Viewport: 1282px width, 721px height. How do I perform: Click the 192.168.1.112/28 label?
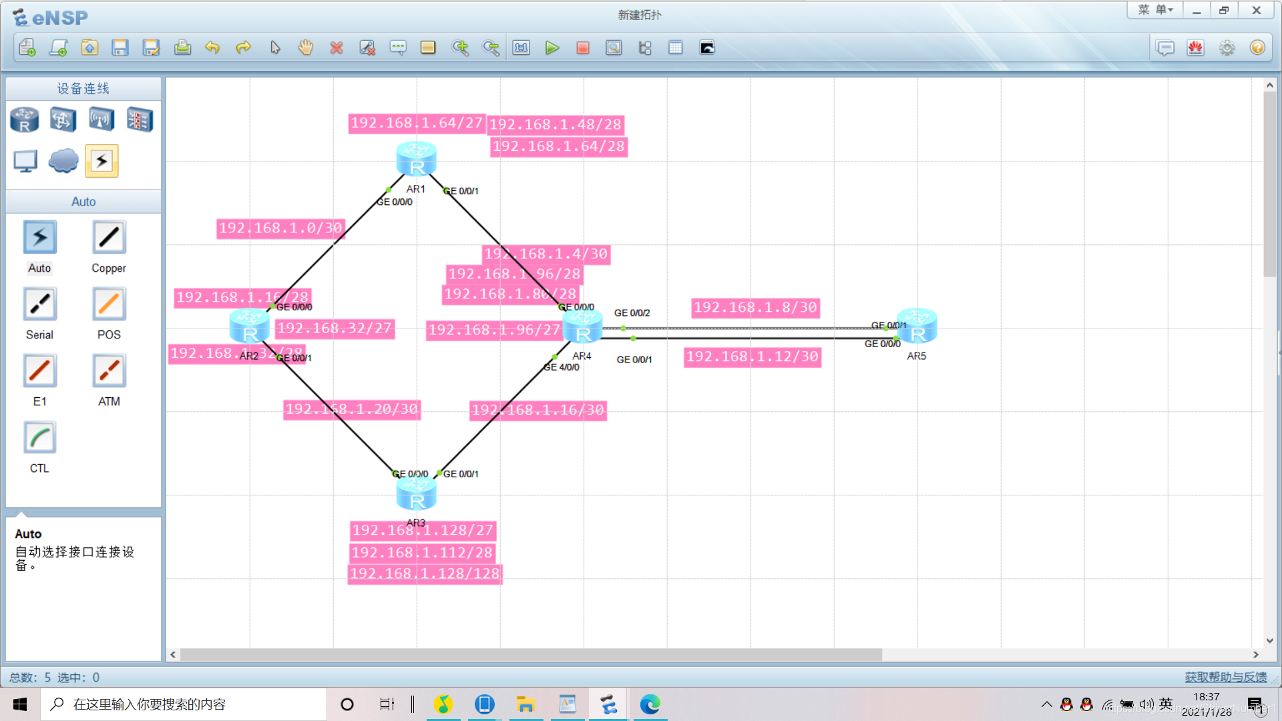pos(422,553)
